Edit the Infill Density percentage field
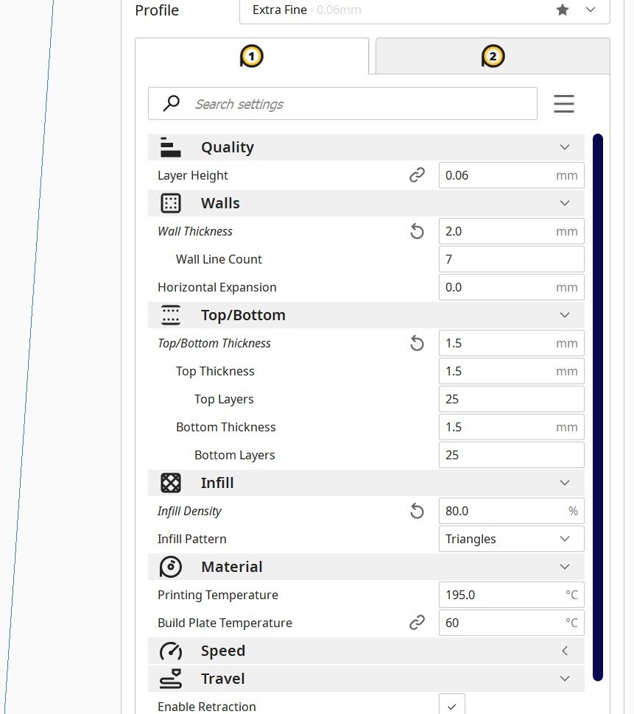Viewport: 634px width, 714px height. (x=512, y=511)
